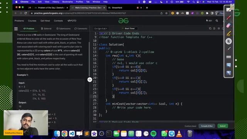Open Chrome extensions puzzle icon

pos(207,13)
